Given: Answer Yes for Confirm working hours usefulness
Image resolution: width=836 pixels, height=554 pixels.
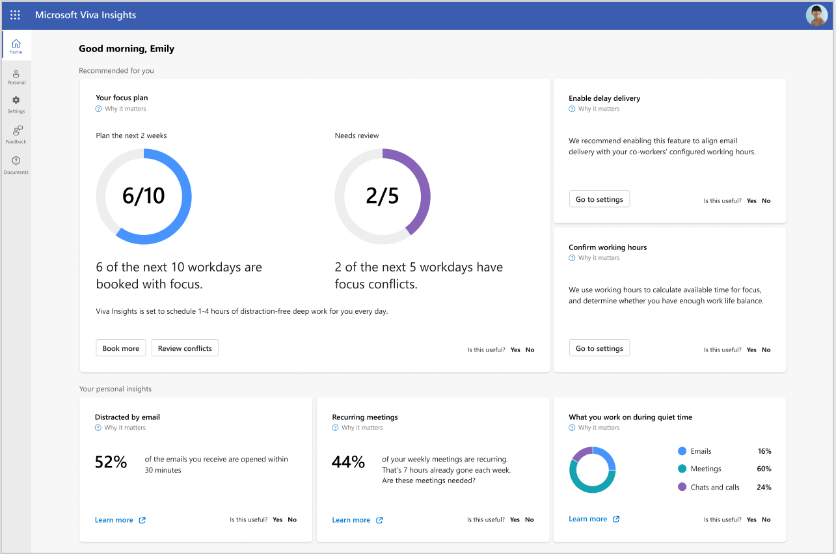Looking at the screenshot, I should 751,350.
